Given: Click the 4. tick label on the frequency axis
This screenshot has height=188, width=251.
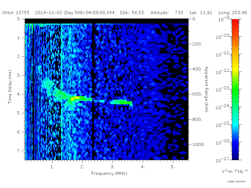Looking at the screenshot, I should [x=143, y=167].
